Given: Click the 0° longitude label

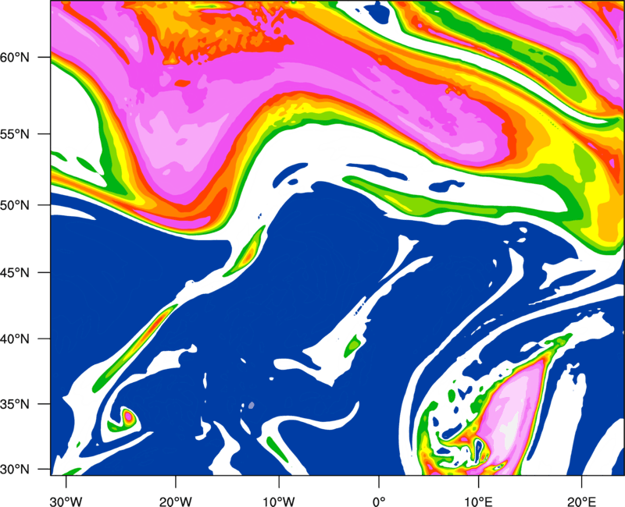Looking at the screenshot, I should 379,501.
